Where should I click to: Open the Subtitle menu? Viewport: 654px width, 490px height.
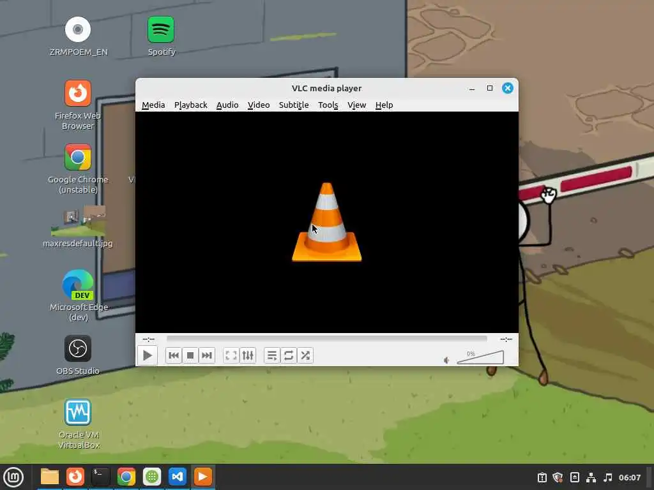tap(294, 105)
